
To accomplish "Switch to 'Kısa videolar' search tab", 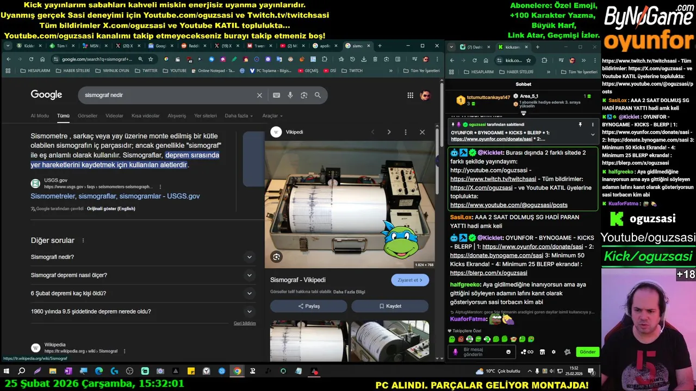I will (x=146, y=116).
